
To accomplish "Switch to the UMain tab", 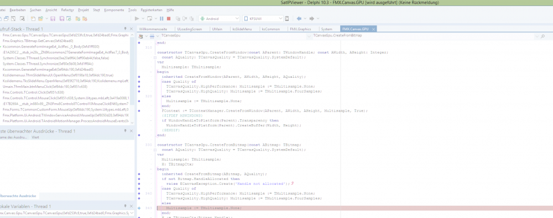I will (x=217, y=29).
